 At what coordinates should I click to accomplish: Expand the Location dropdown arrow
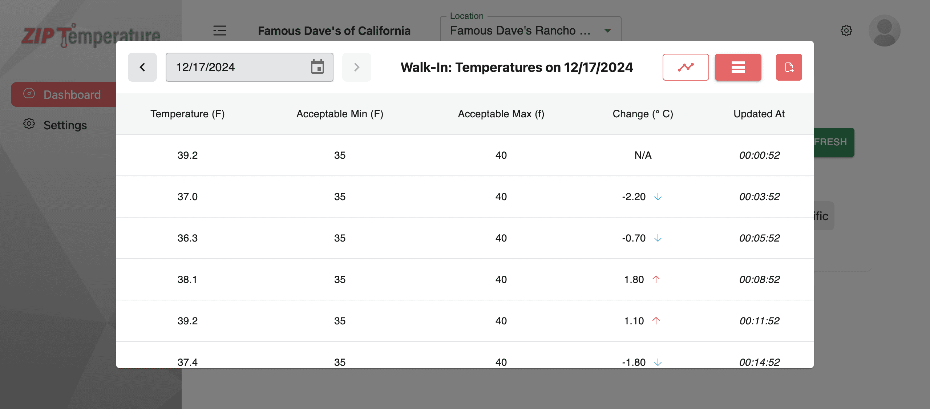click(x=607, y=31)
